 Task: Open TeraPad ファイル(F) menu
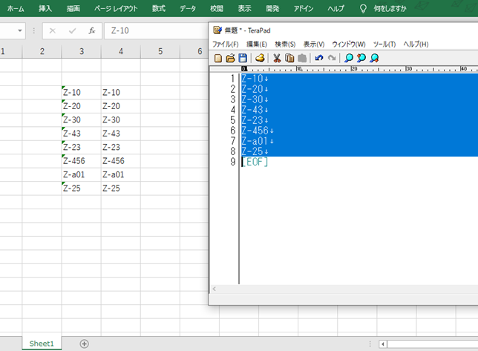pos(226,45)
